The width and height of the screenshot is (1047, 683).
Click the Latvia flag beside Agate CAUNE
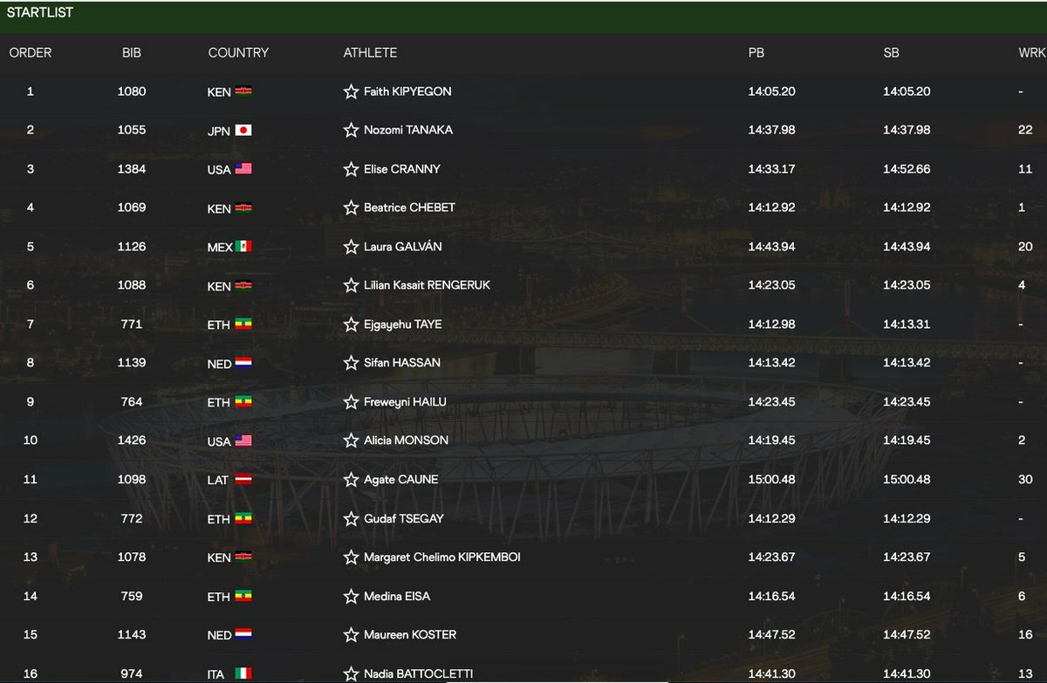[x=243, y=480]
